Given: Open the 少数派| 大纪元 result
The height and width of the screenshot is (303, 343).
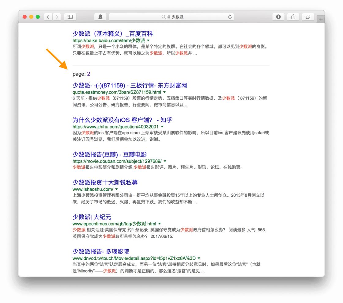Looking at the screenshot, I should (x=92, y=217).
